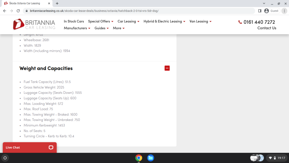The width and height of the screenshot is (289, 163).
Task: Open the Manufacturers dropdown
Action: tap(77, 28)
